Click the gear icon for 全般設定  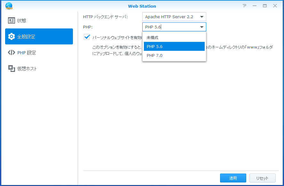click(12, 36)
